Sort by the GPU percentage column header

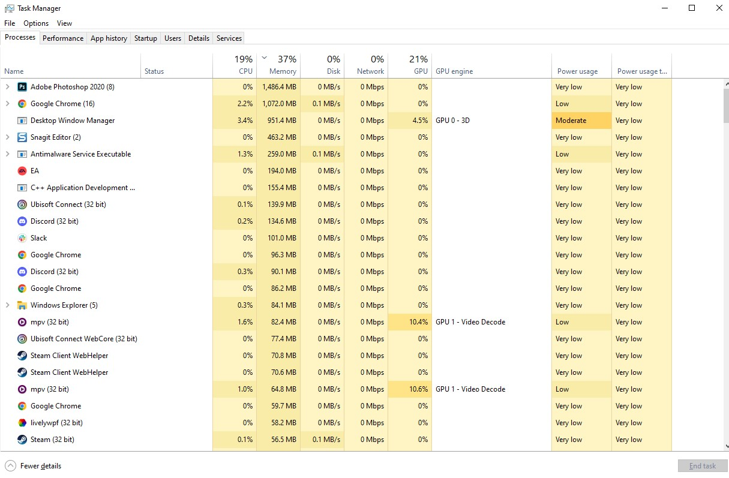coord(410,66)
